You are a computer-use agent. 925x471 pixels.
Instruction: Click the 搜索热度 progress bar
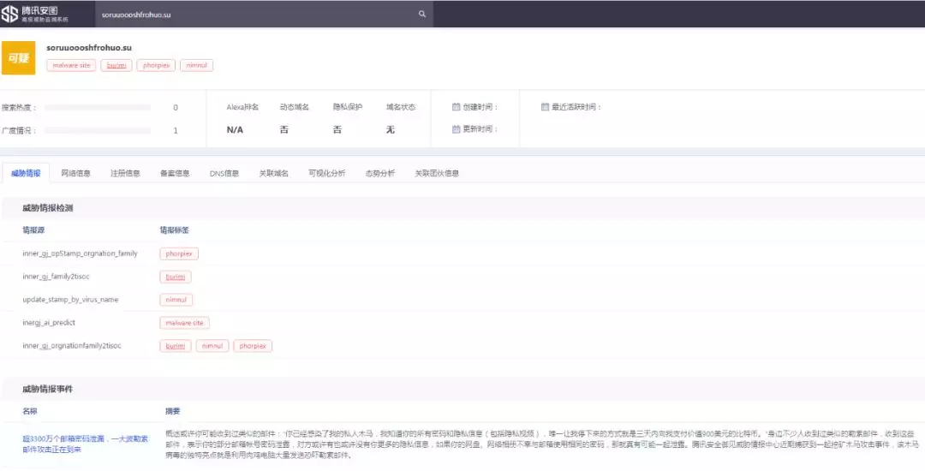pos(97,108)
